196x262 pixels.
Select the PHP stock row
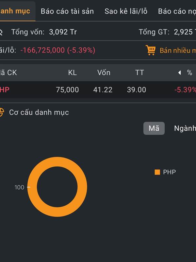[x=98, y=90]
